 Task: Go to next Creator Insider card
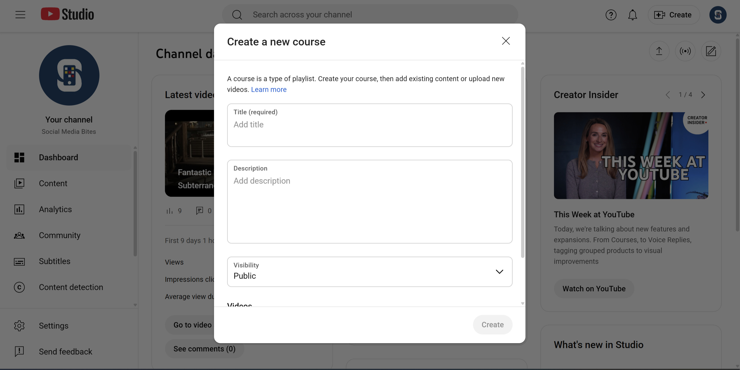pyautogui.click(x=703, y=95)
